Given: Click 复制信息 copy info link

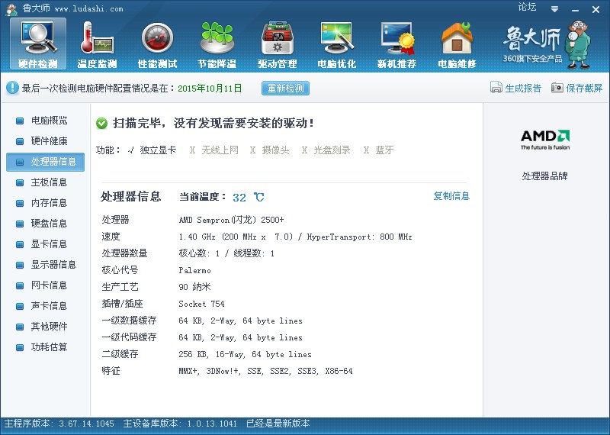Looking at the screenshot, I should [451, 196].
